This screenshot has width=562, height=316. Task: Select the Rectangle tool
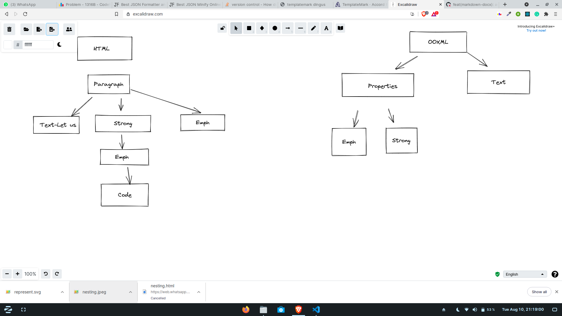[249, 28]
